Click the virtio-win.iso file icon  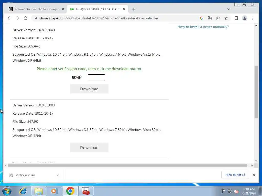tap(11, 175)
